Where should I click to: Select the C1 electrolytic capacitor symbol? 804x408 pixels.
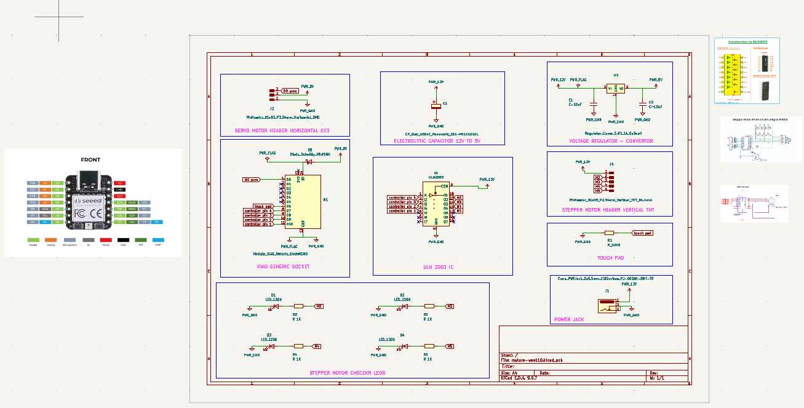coord(436,106)
